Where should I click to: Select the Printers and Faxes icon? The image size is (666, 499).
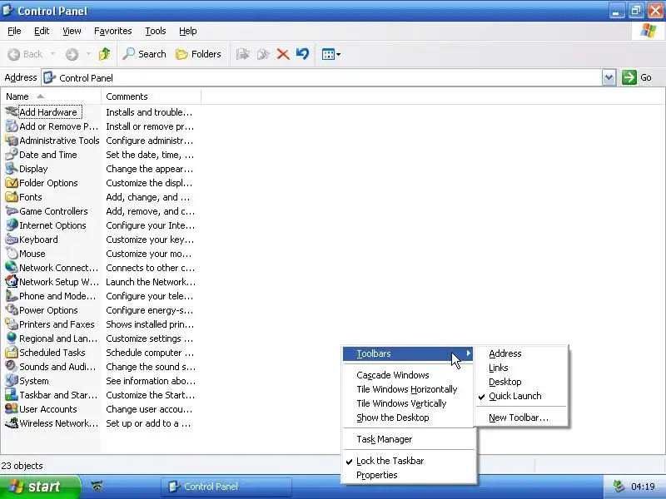point(12,324)
